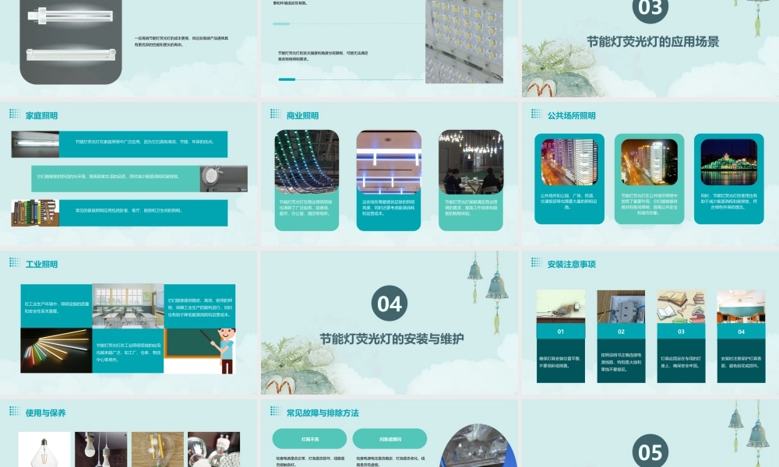The image size is (779, 467).
Task: Click the classroom photo in 工业照明 slide
Action: coord(129,306)
